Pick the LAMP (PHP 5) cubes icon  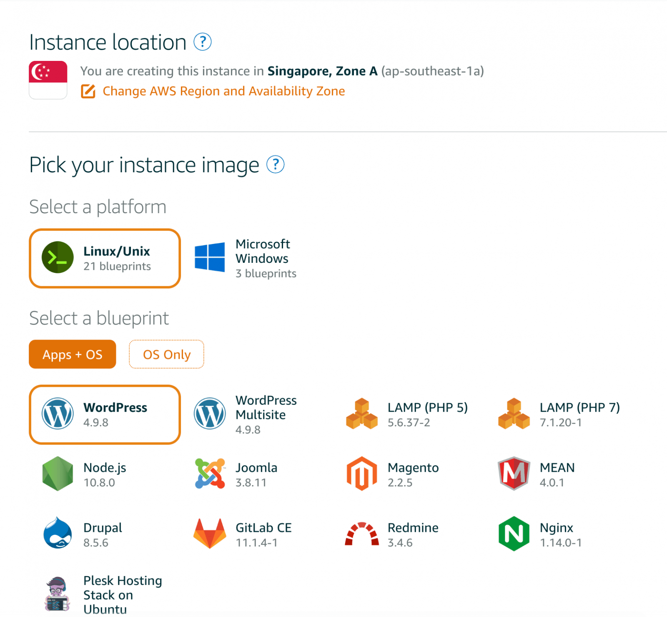[x=362, y=413]
